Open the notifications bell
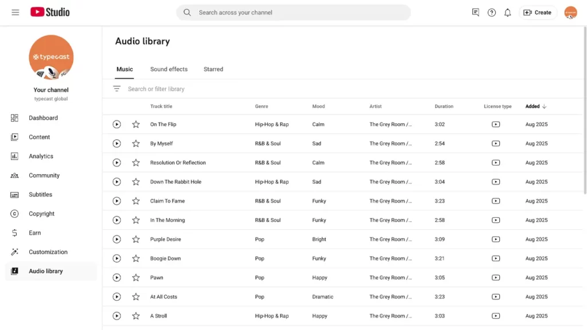The width and height of the screenshot is (587, 330). 508,13
